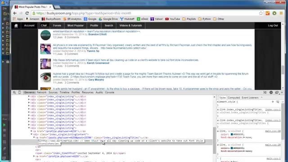Open the Event Listeners tab
The image size is (288, 162).
pyautogui.click(x=250, y=98)
